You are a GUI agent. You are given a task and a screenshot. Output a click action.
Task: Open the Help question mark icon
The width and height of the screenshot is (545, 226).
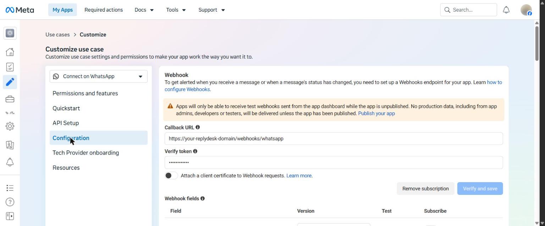(10, 202)
